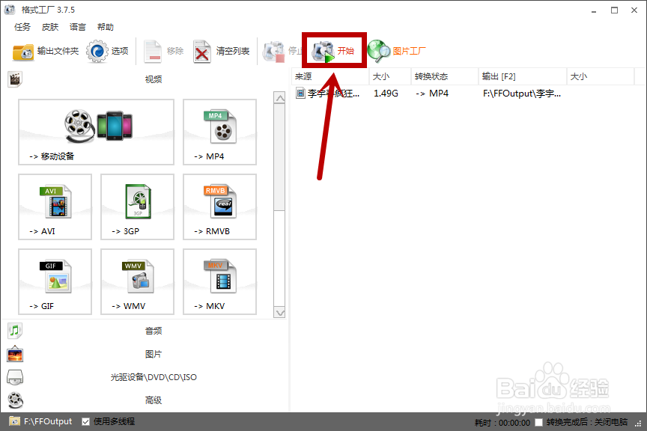The width and height of the screenshot is (647, 431).
Task: Click the format list scrollbar thumb
Action: coord(280,157)
